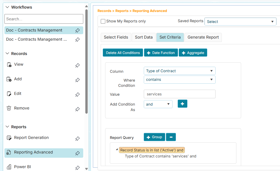Change the Where Condition contains dropdown
The image size is (280, 171).
(179, 80)
